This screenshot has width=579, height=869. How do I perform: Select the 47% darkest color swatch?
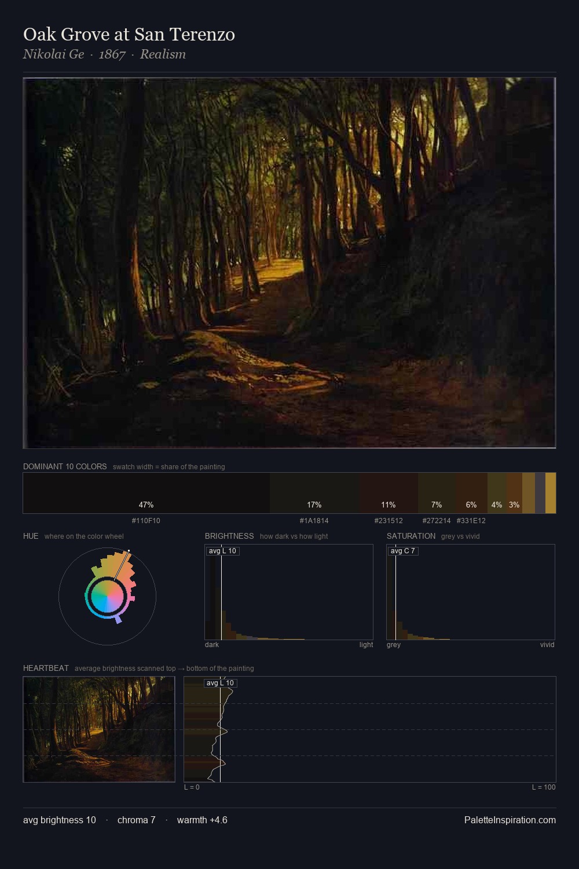[146, 493]
